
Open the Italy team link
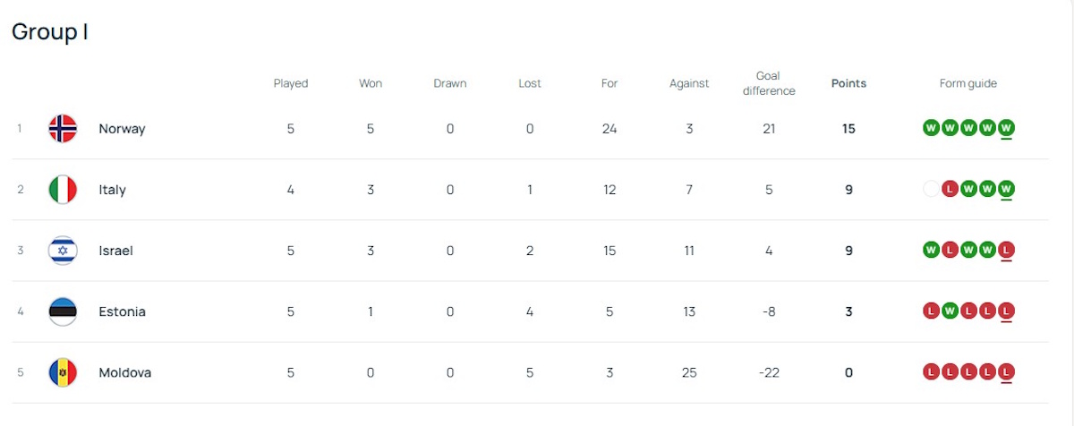click(x=112, y=190)
